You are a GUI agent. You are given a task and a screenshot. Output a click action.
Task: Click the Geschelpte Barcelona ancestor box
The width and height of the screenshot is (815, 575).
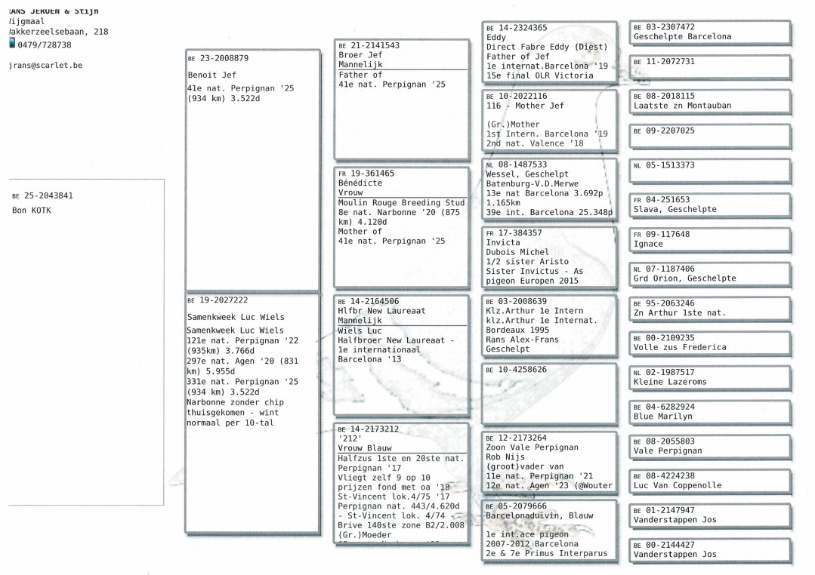coord(710,32)
